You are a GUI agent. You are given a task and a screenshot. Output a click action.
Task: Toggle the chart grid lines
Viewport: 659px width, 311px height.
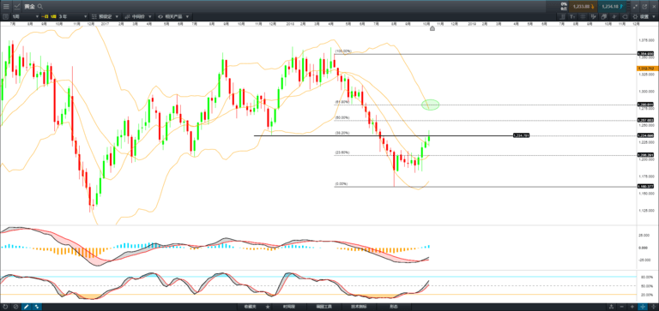[x=583, y=17]
